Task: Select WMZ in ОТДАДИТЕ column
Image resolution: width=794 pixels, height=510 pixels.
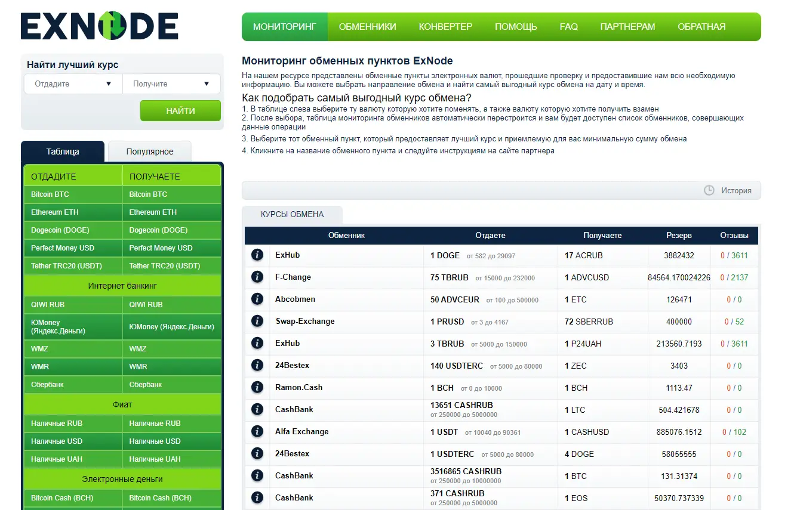Action: point(73,349)
